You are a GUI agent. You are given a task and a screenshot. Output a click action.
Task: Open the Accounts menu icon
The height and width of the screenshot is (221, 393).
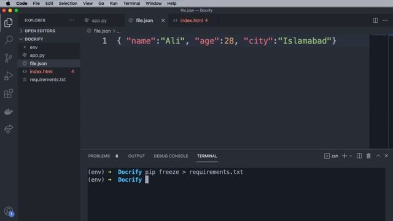[9, 211]
